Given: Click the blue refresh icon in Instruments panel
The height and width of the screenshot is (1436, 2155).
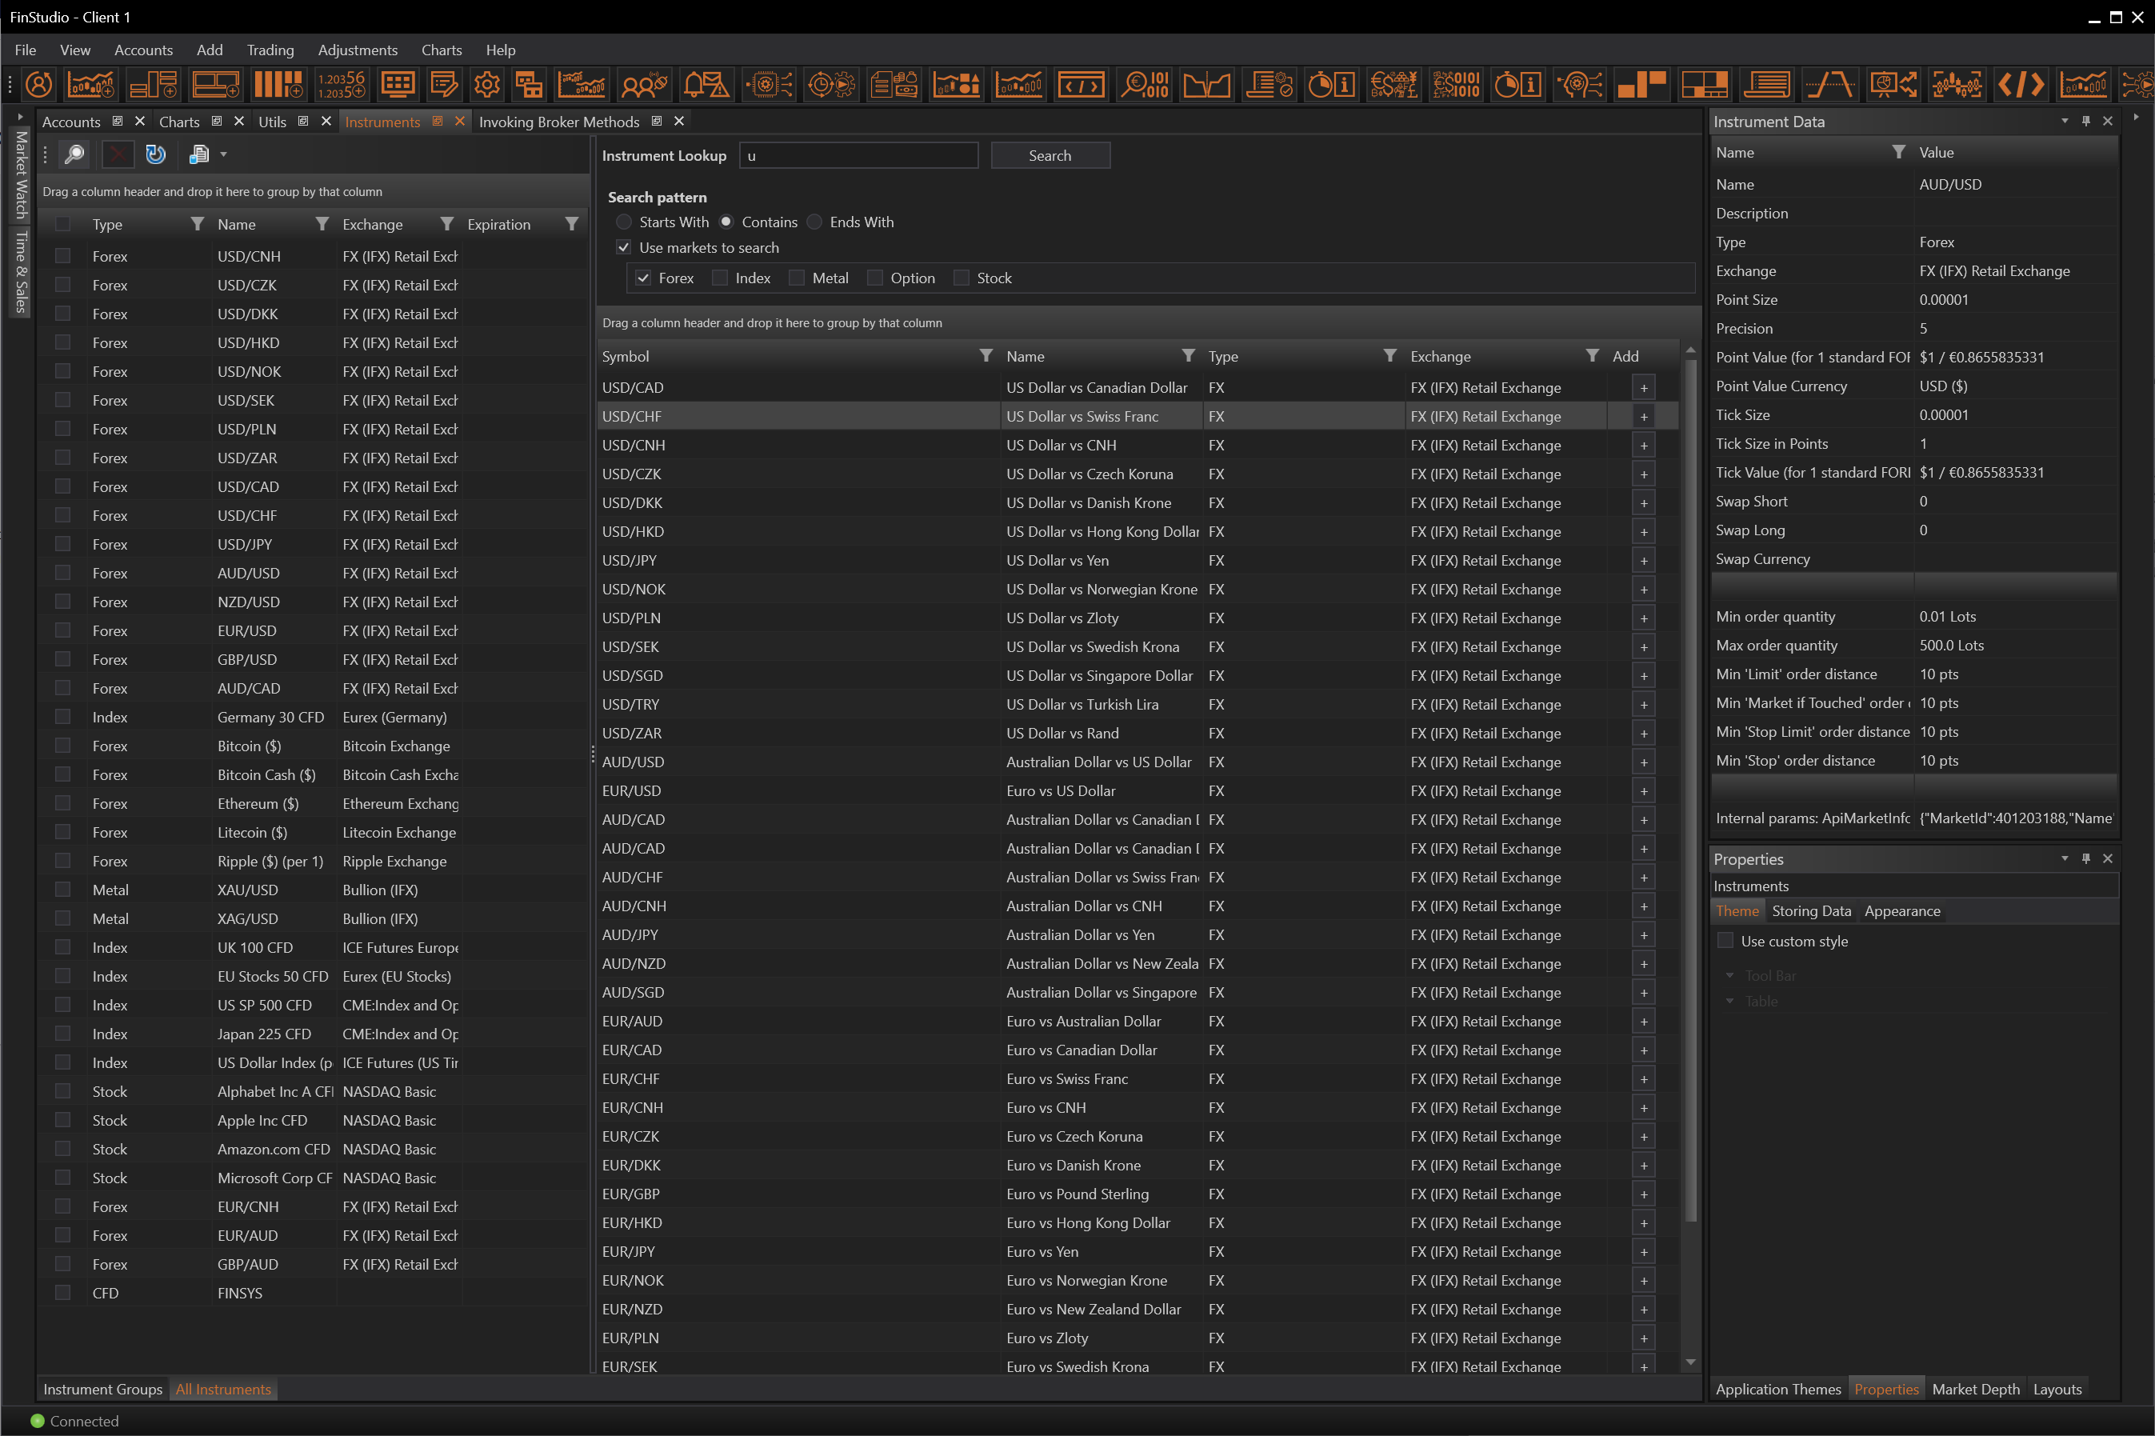Looking at the screenshot, I should (x=156, y=154).
